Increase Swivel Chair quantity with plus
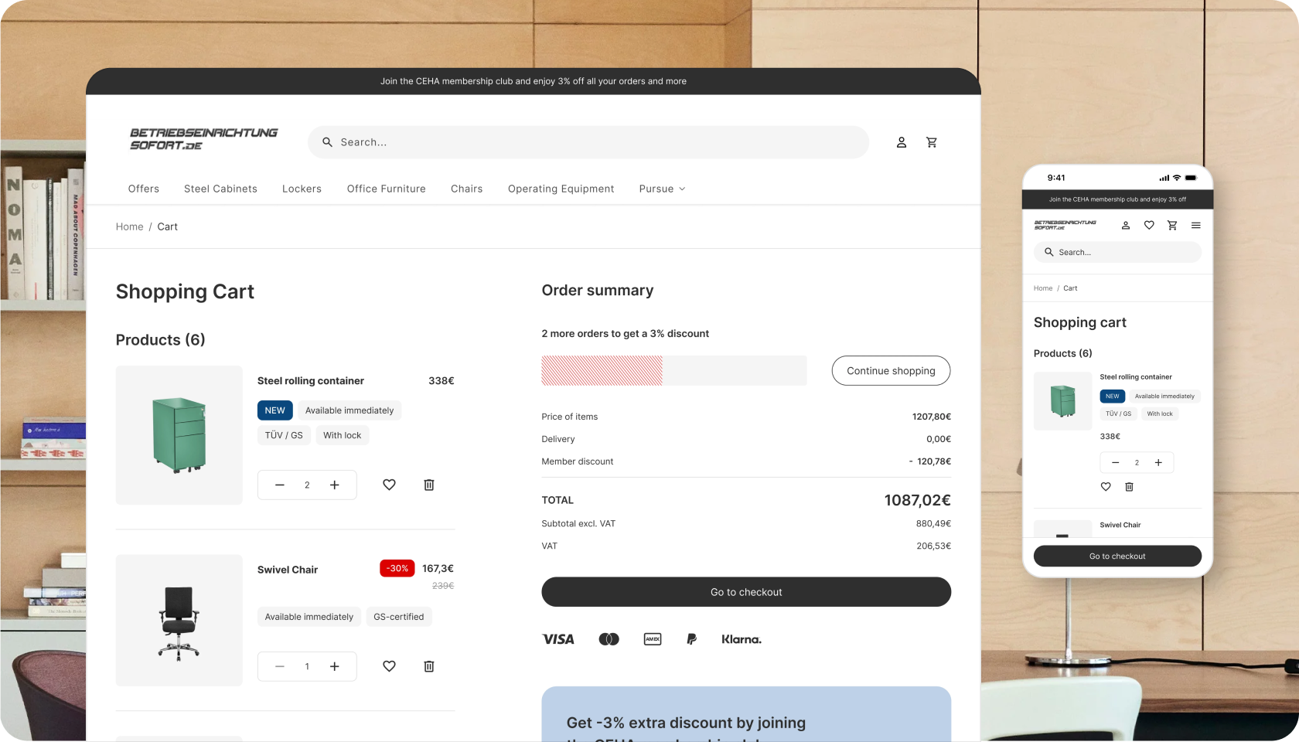Screen dimensions: 1299x742 (335, 666)
